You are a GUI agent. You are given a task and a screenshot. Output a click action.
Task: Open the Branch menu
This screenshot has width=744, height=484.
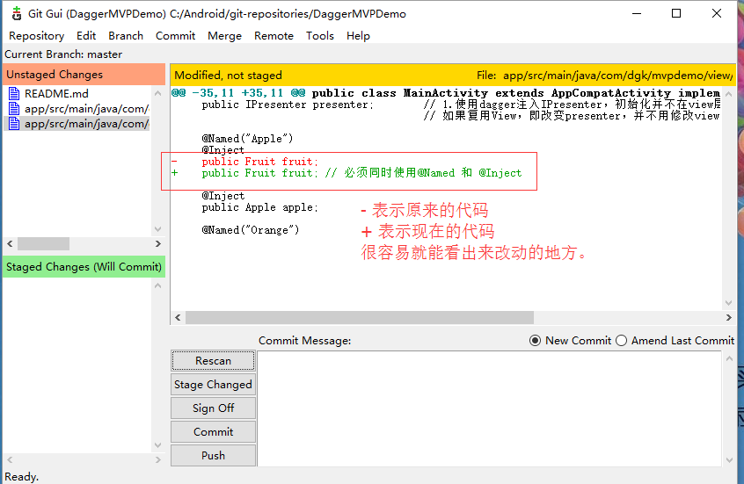click(x=125, y=35)
